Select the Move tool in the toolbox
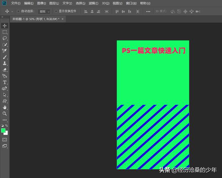This screenshot has height=178, width=222. point(5,26)
